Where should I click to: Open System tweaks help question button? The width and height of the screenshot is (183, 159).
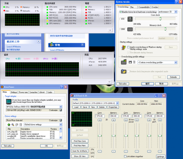click(x=177, y=2)
